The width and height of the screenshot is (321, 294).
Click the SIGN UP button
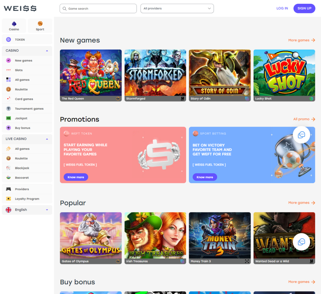pyautogui.click(x=304, y=8)
